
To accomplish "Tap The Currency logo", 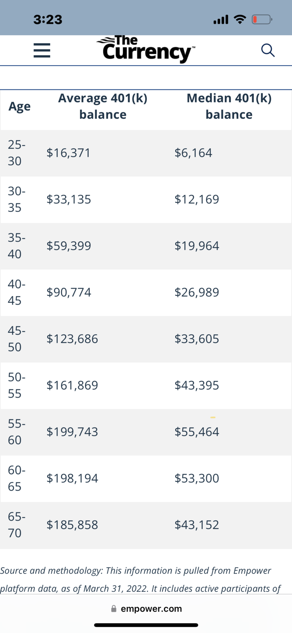I will pyautogui.click(x=146, y=49).
